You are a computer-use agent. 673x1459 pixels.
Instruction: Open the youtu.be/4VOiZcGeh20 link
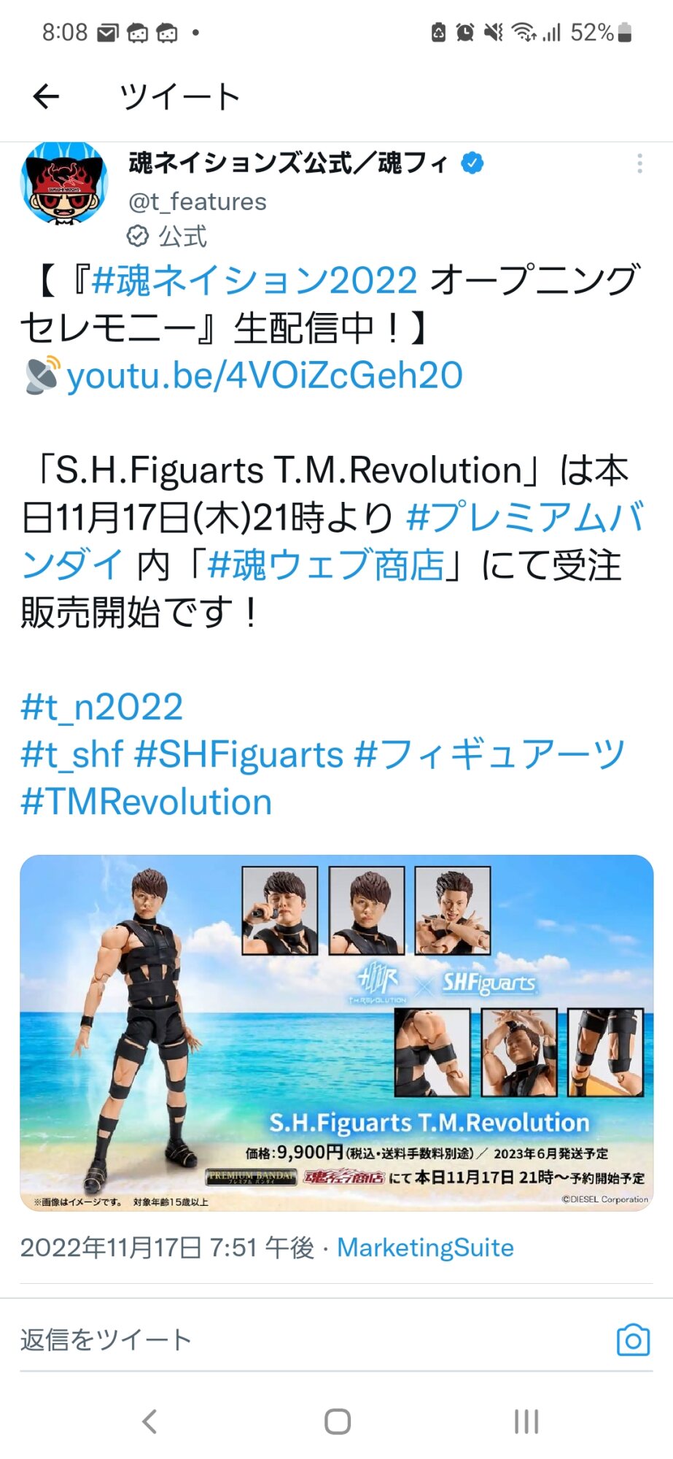(x=265, y=375)
